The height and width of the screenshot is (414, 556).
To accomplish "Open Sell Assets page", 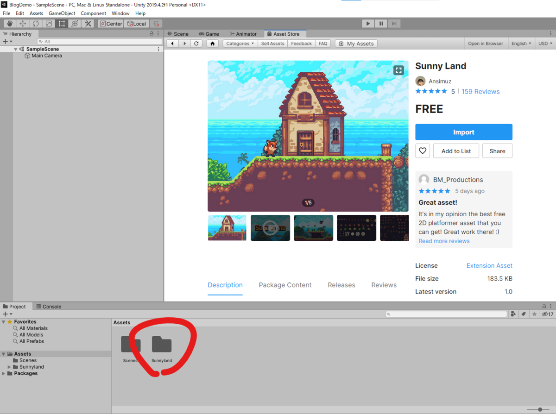I will pyautogui.click(x=272, y=44).
